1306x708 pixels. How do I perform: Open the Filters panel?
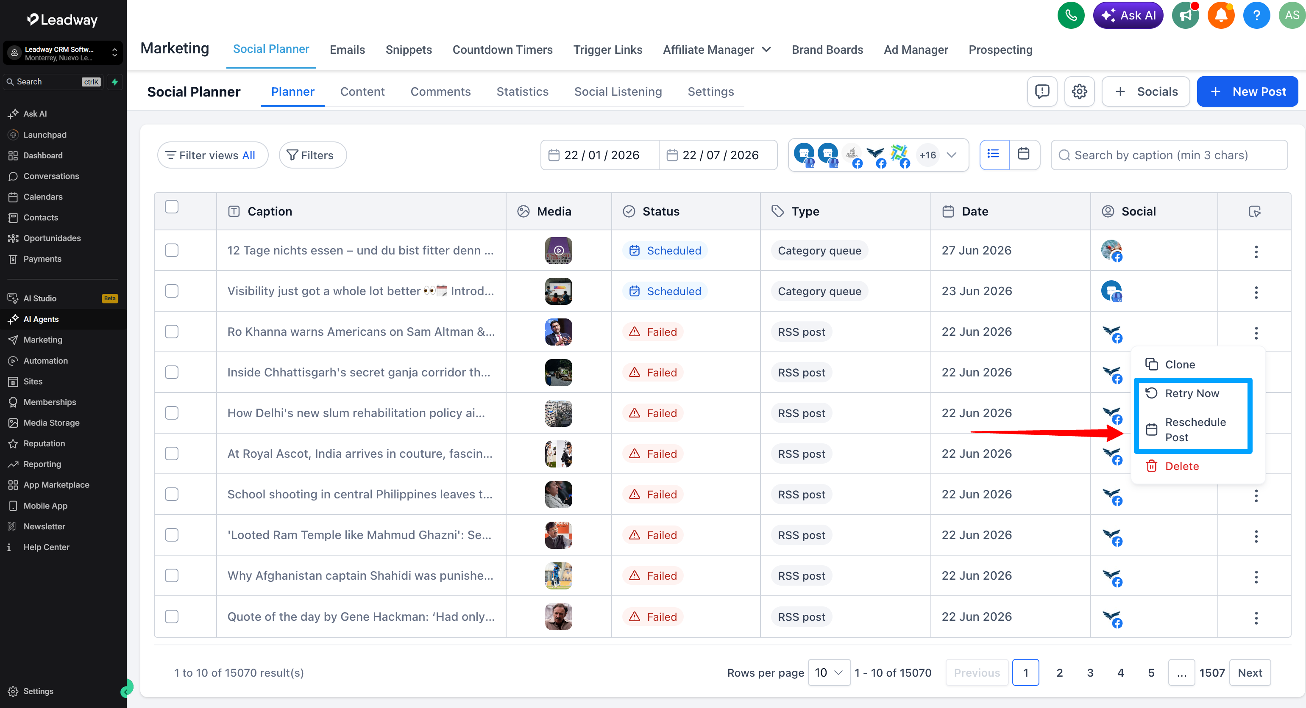click(313, 155)
